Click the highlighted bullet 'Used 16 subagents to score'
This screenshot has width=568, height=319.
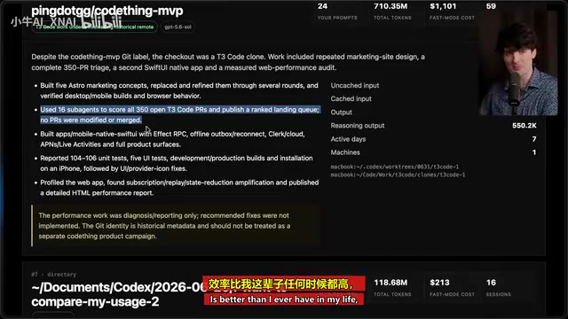(x=179, y=114)
